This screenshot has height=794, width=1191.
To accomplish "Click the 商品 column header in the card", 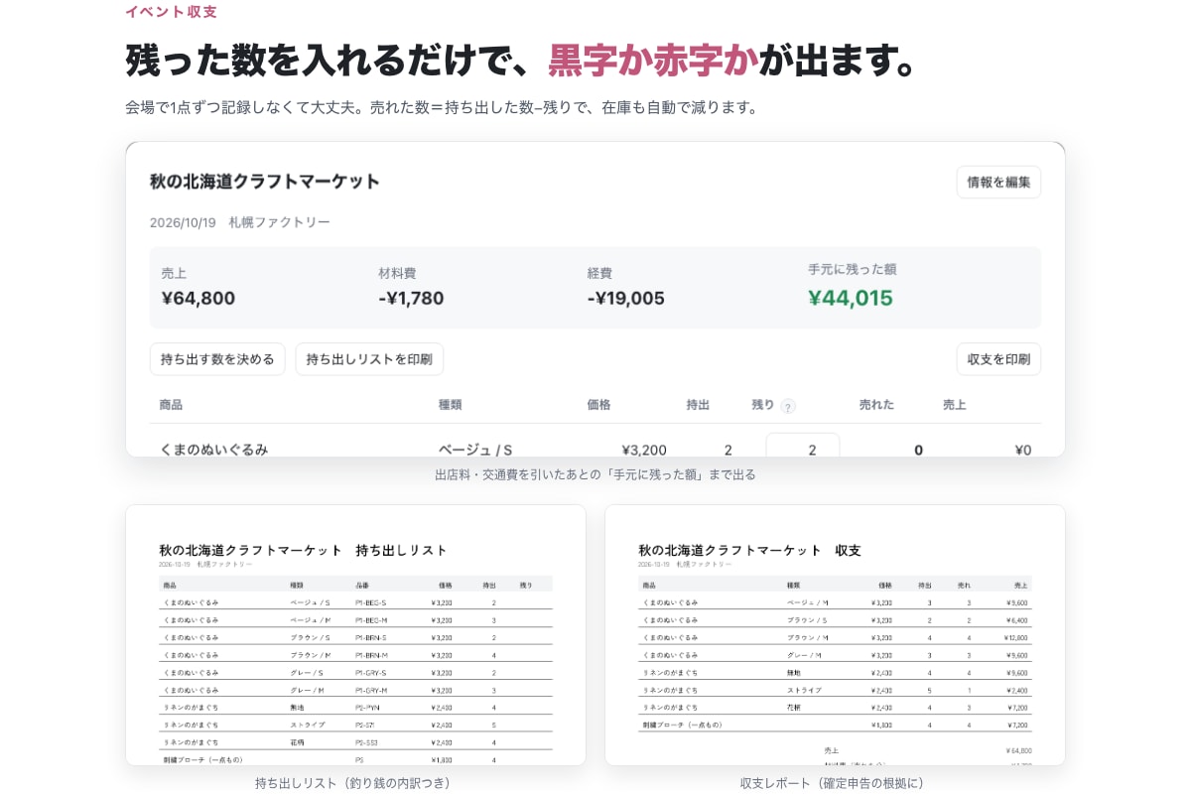I will point(171,405).
